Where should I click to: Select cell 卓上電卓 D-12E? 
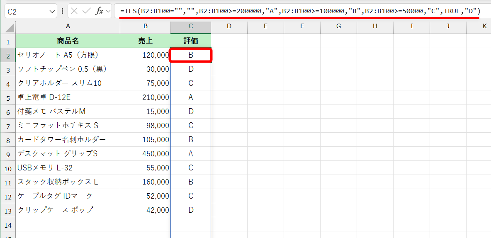click(68, 97)
